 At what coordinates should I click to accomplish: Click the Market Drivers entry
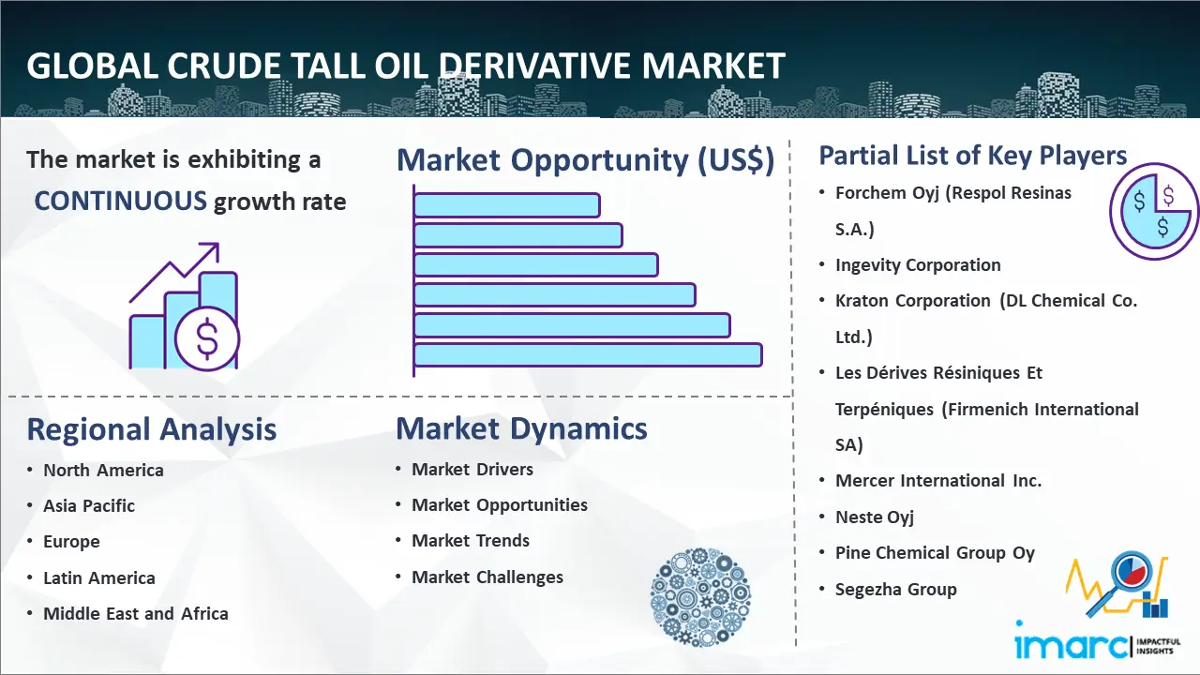pyautogui.click(x=472, y=469)
